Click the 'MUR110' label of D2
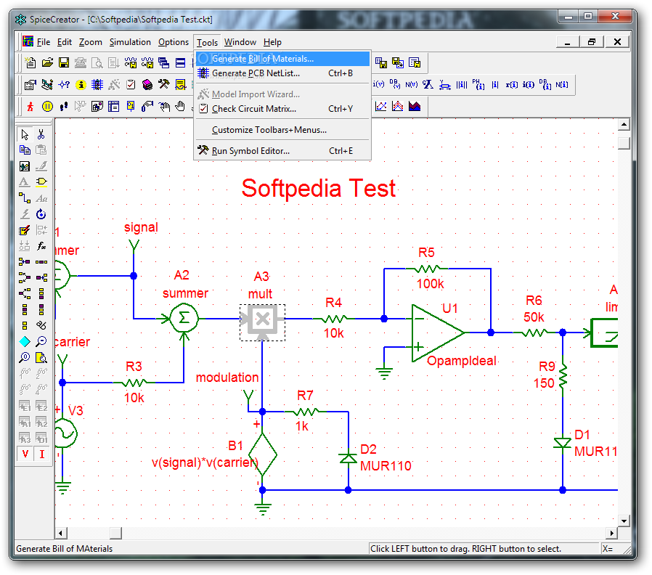Image resolution: width=652 pixels, height=575 pixels. (386, 466)
